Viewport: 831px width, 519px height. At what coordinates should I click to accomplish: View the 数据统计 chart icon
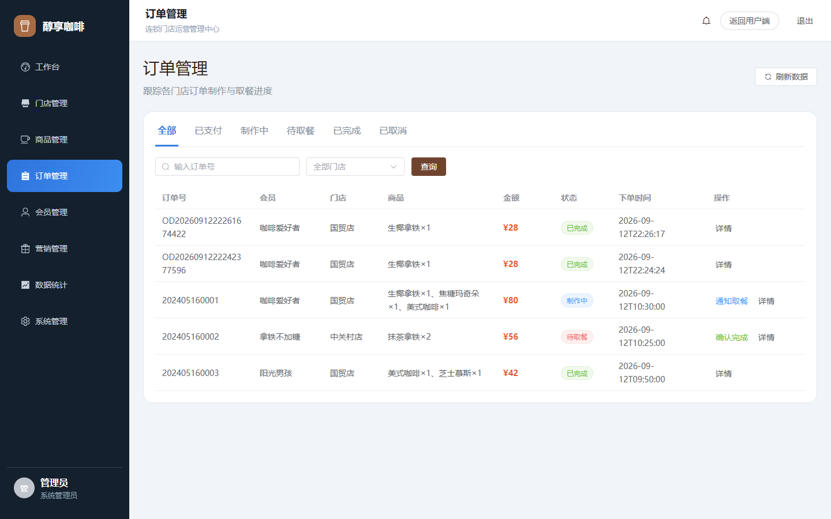25,285
